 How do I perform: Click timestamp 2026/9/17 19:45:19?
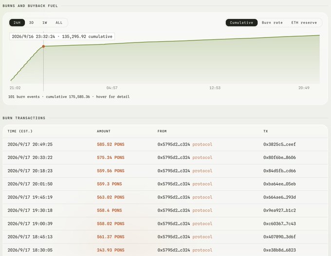tap(30, 197)
